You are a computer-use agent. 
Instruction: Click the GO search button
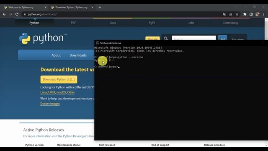(222, 38)
